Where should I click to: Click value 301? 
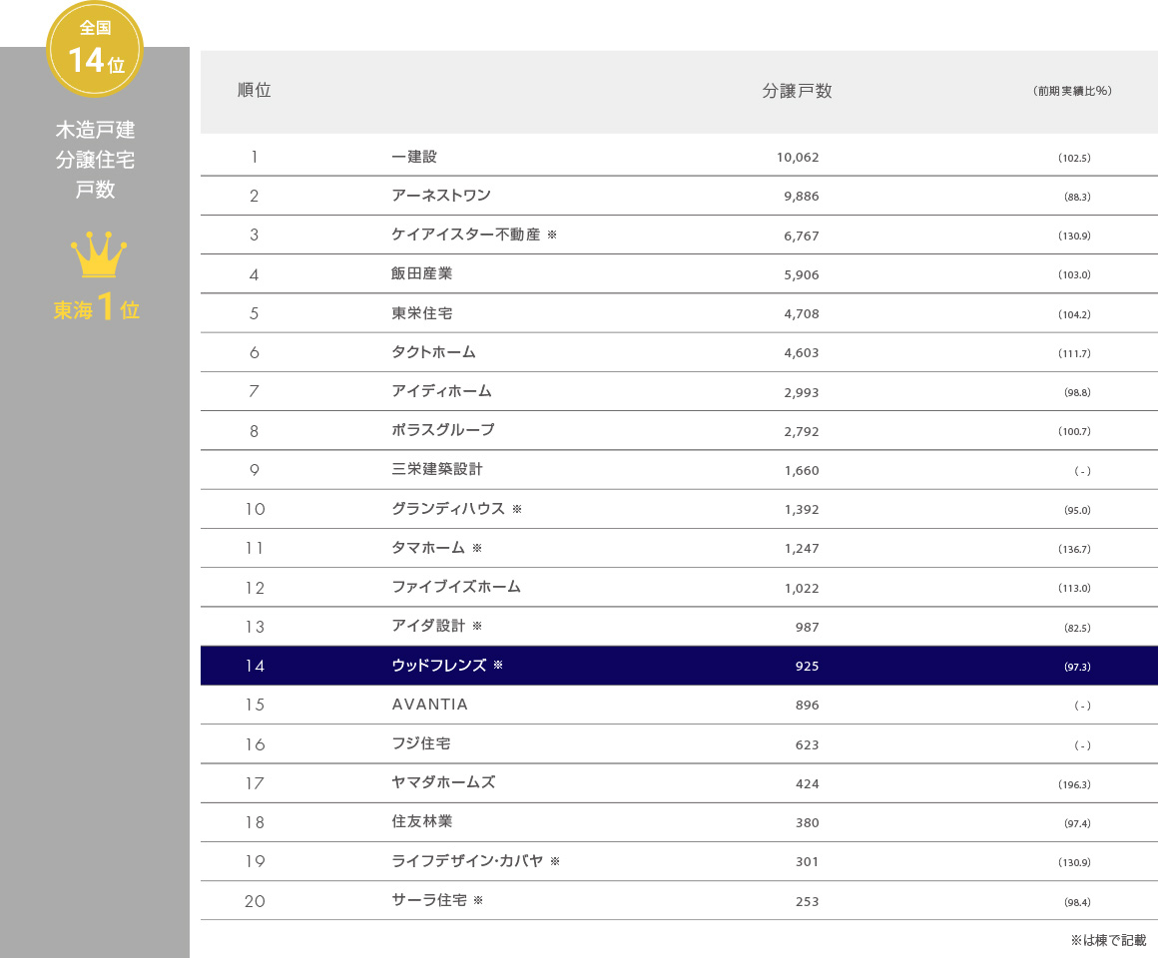tap(808, 862)
